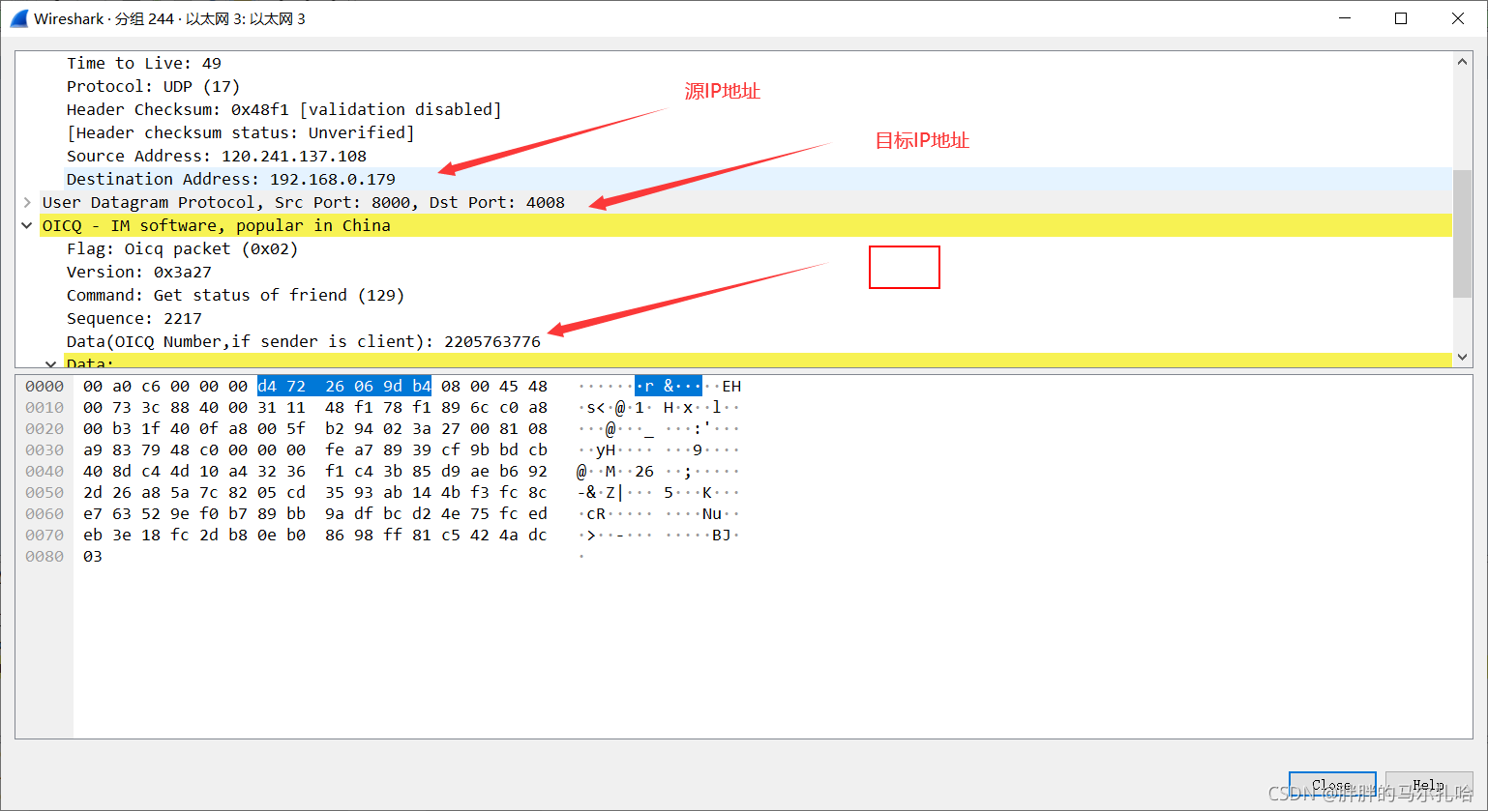Image resolution: width=1488 pixels, height=811 pixels.
Task: Click the details pane scroll up arrow
Action: [x=1462, y=62]
